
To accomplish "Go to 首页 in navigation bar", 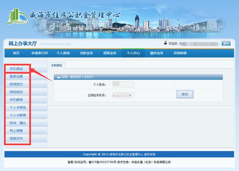I will click(x=16, y=53).
